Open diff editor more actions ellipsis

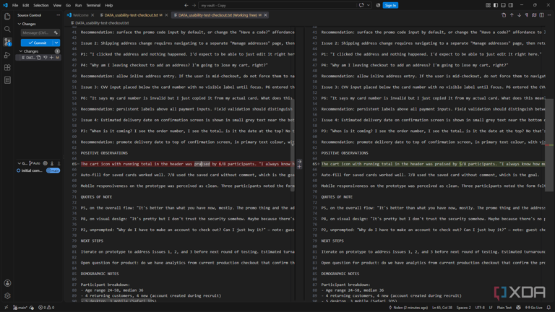coord(549,15)
